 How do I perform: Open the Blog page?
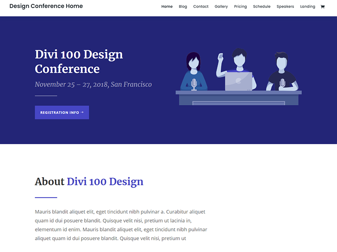pos(183,6)
